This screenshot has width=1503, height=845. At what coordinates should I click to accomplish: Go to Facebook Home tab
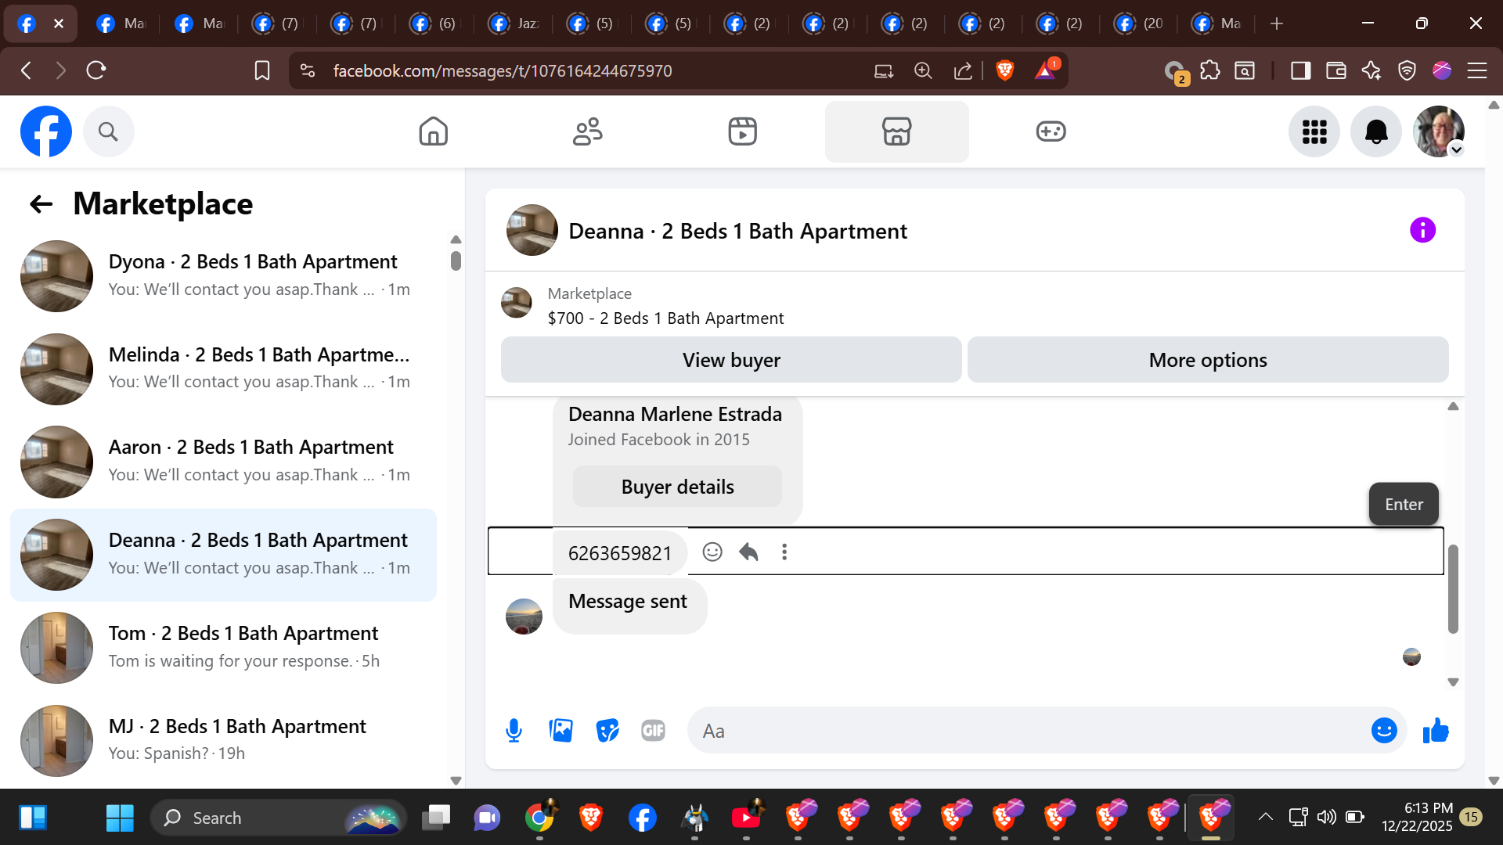[433, 131]
